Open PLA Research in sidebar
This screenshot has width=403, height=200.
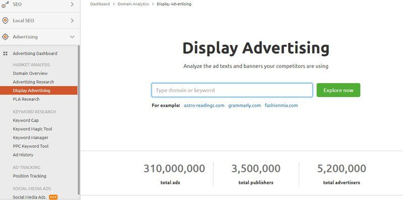point(26,99)
